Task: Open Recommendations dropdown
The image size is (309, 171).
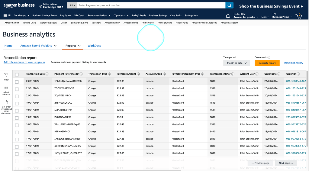Action: (99, 15)
